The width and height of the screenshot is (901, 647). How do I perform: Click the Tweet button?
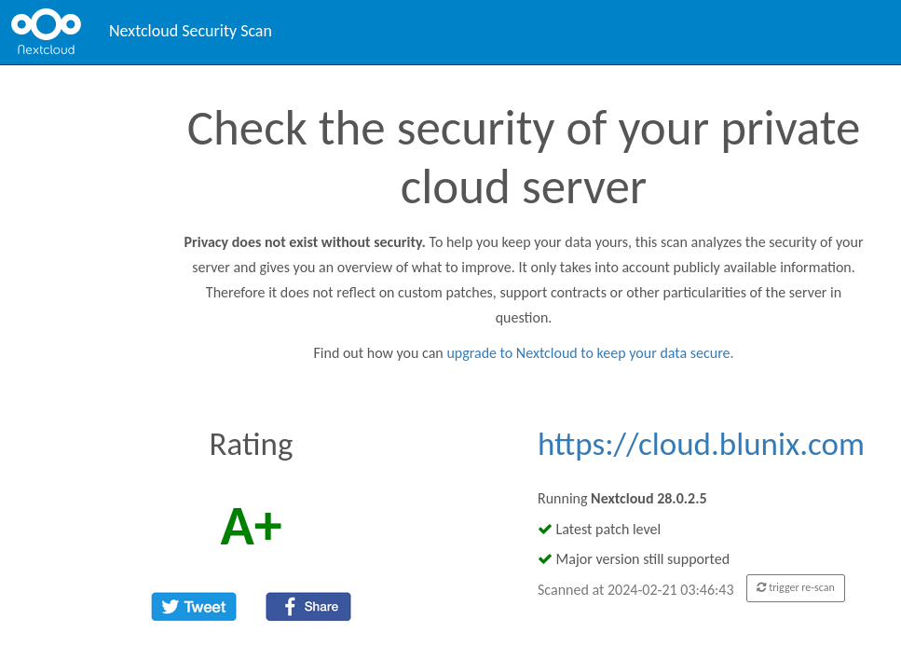pos(194,606)
